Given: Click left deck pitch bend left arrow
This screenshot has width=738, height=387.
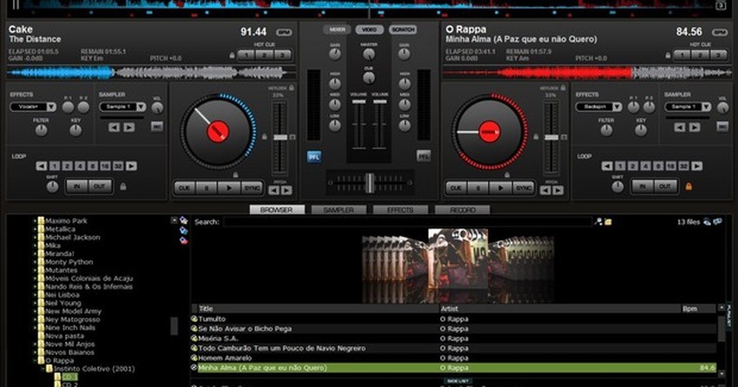Looking at the screenshot, I should 273,190.
